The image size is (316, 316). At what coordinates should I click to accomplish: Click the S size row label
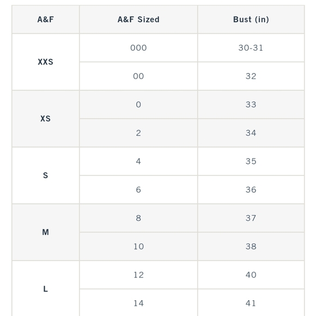click(x=46, y=175)
